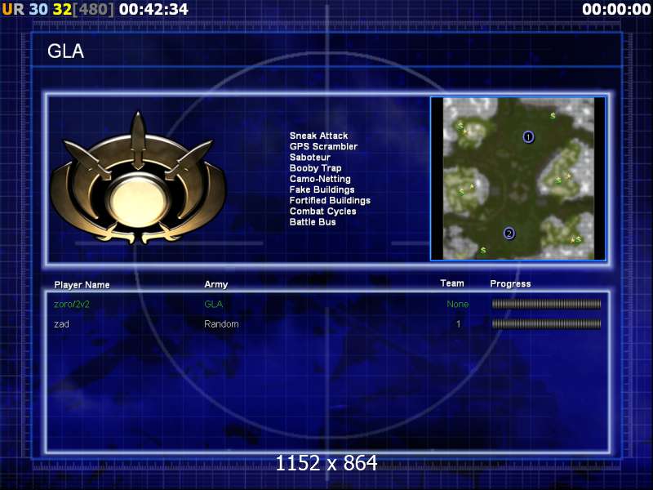The image size is (653, 490).
Task: Click team None for zoro/2v2
Action: tap(457, 304)
